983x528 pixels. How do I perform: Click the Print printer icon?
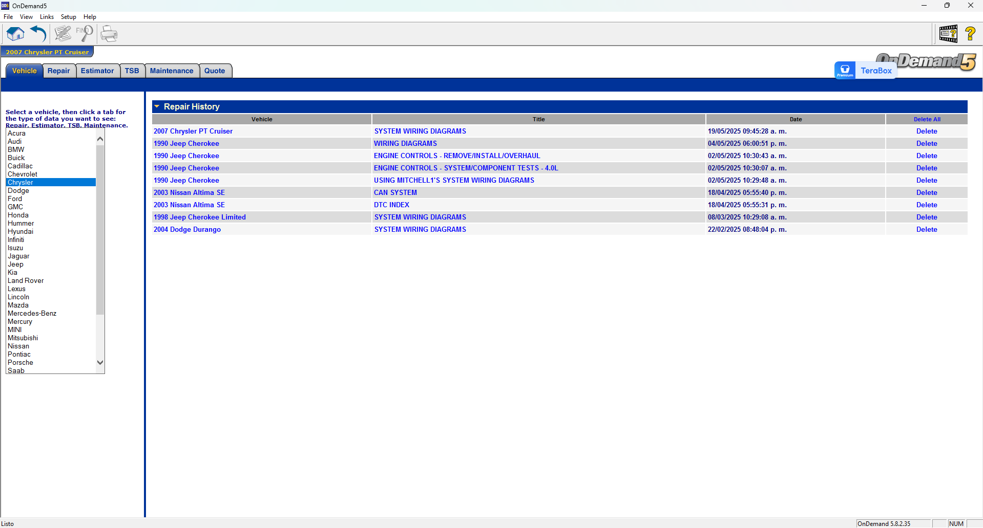(x=109, y=34)
